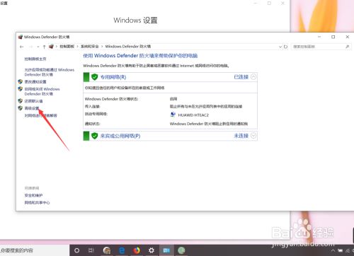The image size is (354, 256).
Task: Click the 控制面板 breadcrumb
Action: click(x=67, y=47)
